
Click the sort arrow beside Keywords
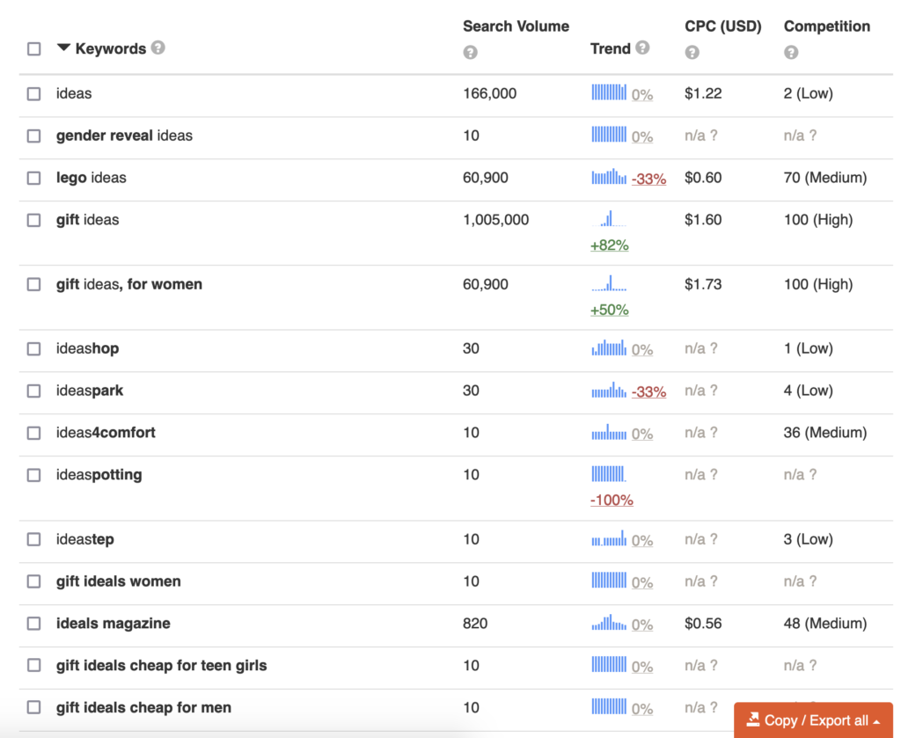[x=63, y=48]
